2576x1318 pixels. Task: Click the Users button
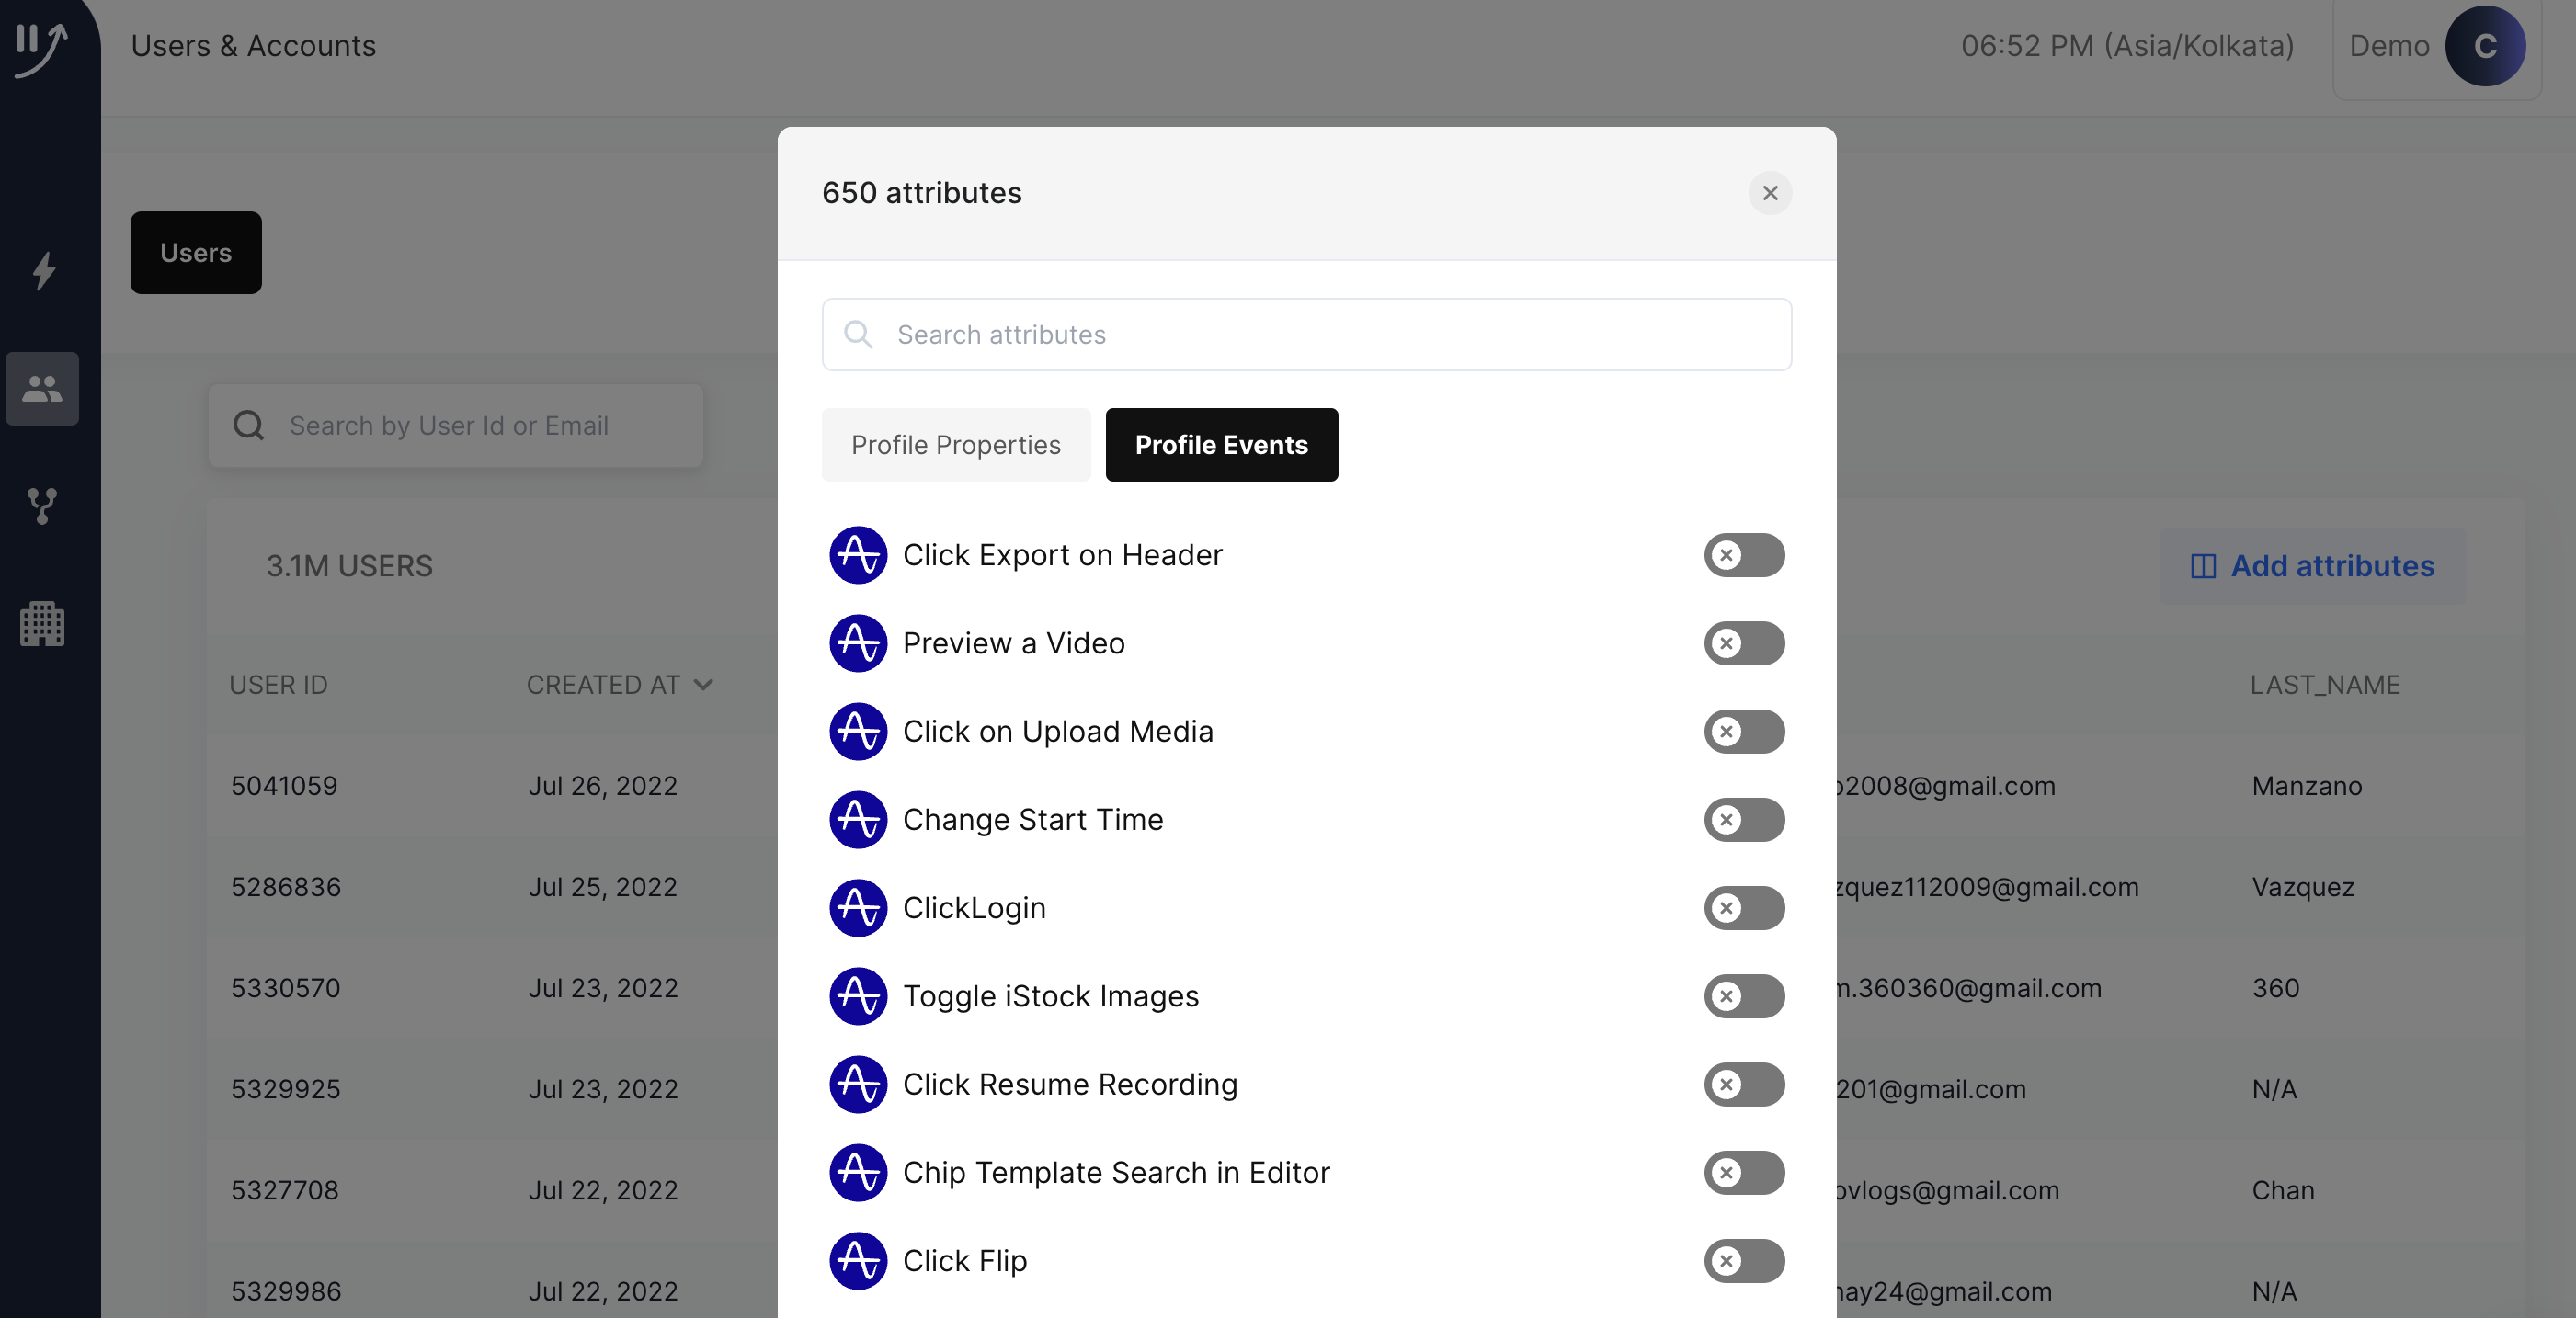click(196, 253)
